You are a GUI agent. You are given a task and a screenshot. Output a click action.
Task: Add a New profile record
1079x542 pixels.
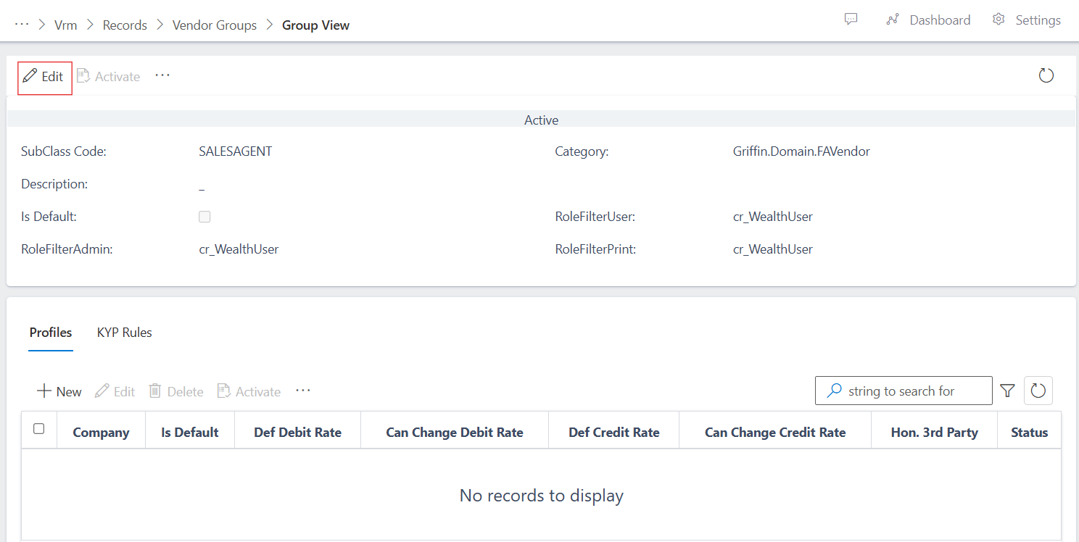tap(59, 391)
